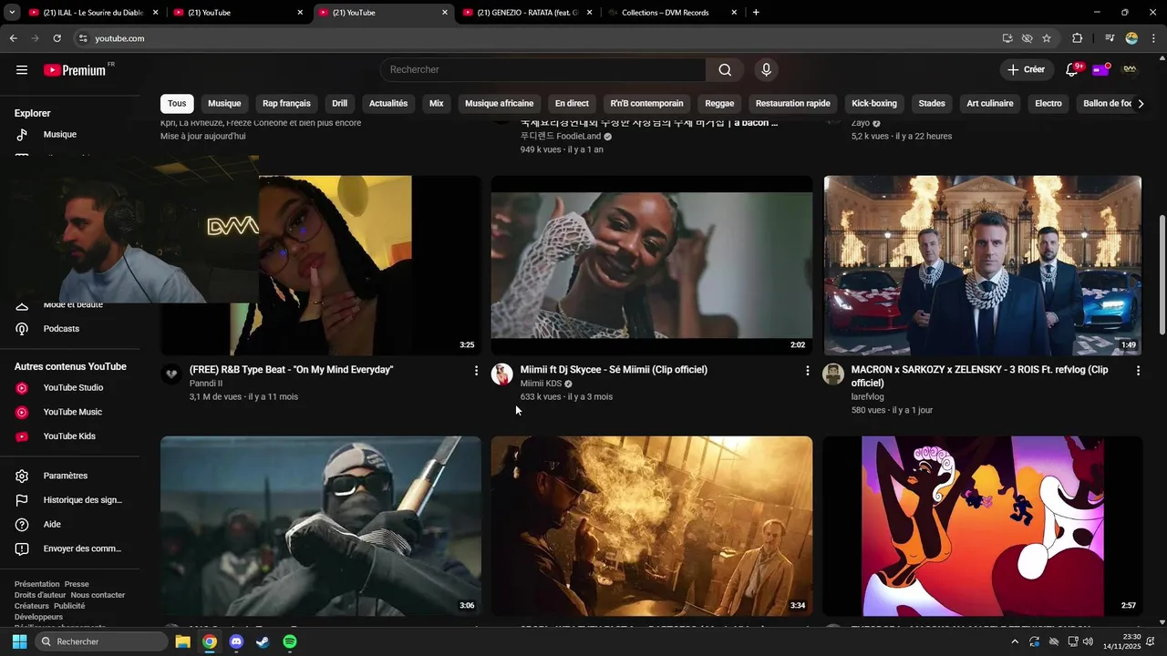
Task: Select the Reggae filter chip
Action: click(719, 103)
